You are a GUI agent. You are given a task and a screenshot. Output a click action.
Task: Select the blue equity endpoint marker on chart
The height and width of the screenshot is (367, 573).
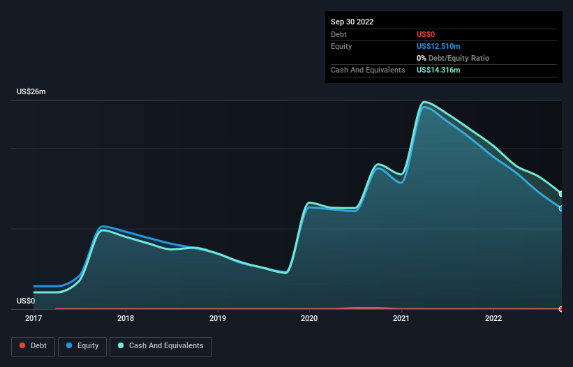point(561,208)
